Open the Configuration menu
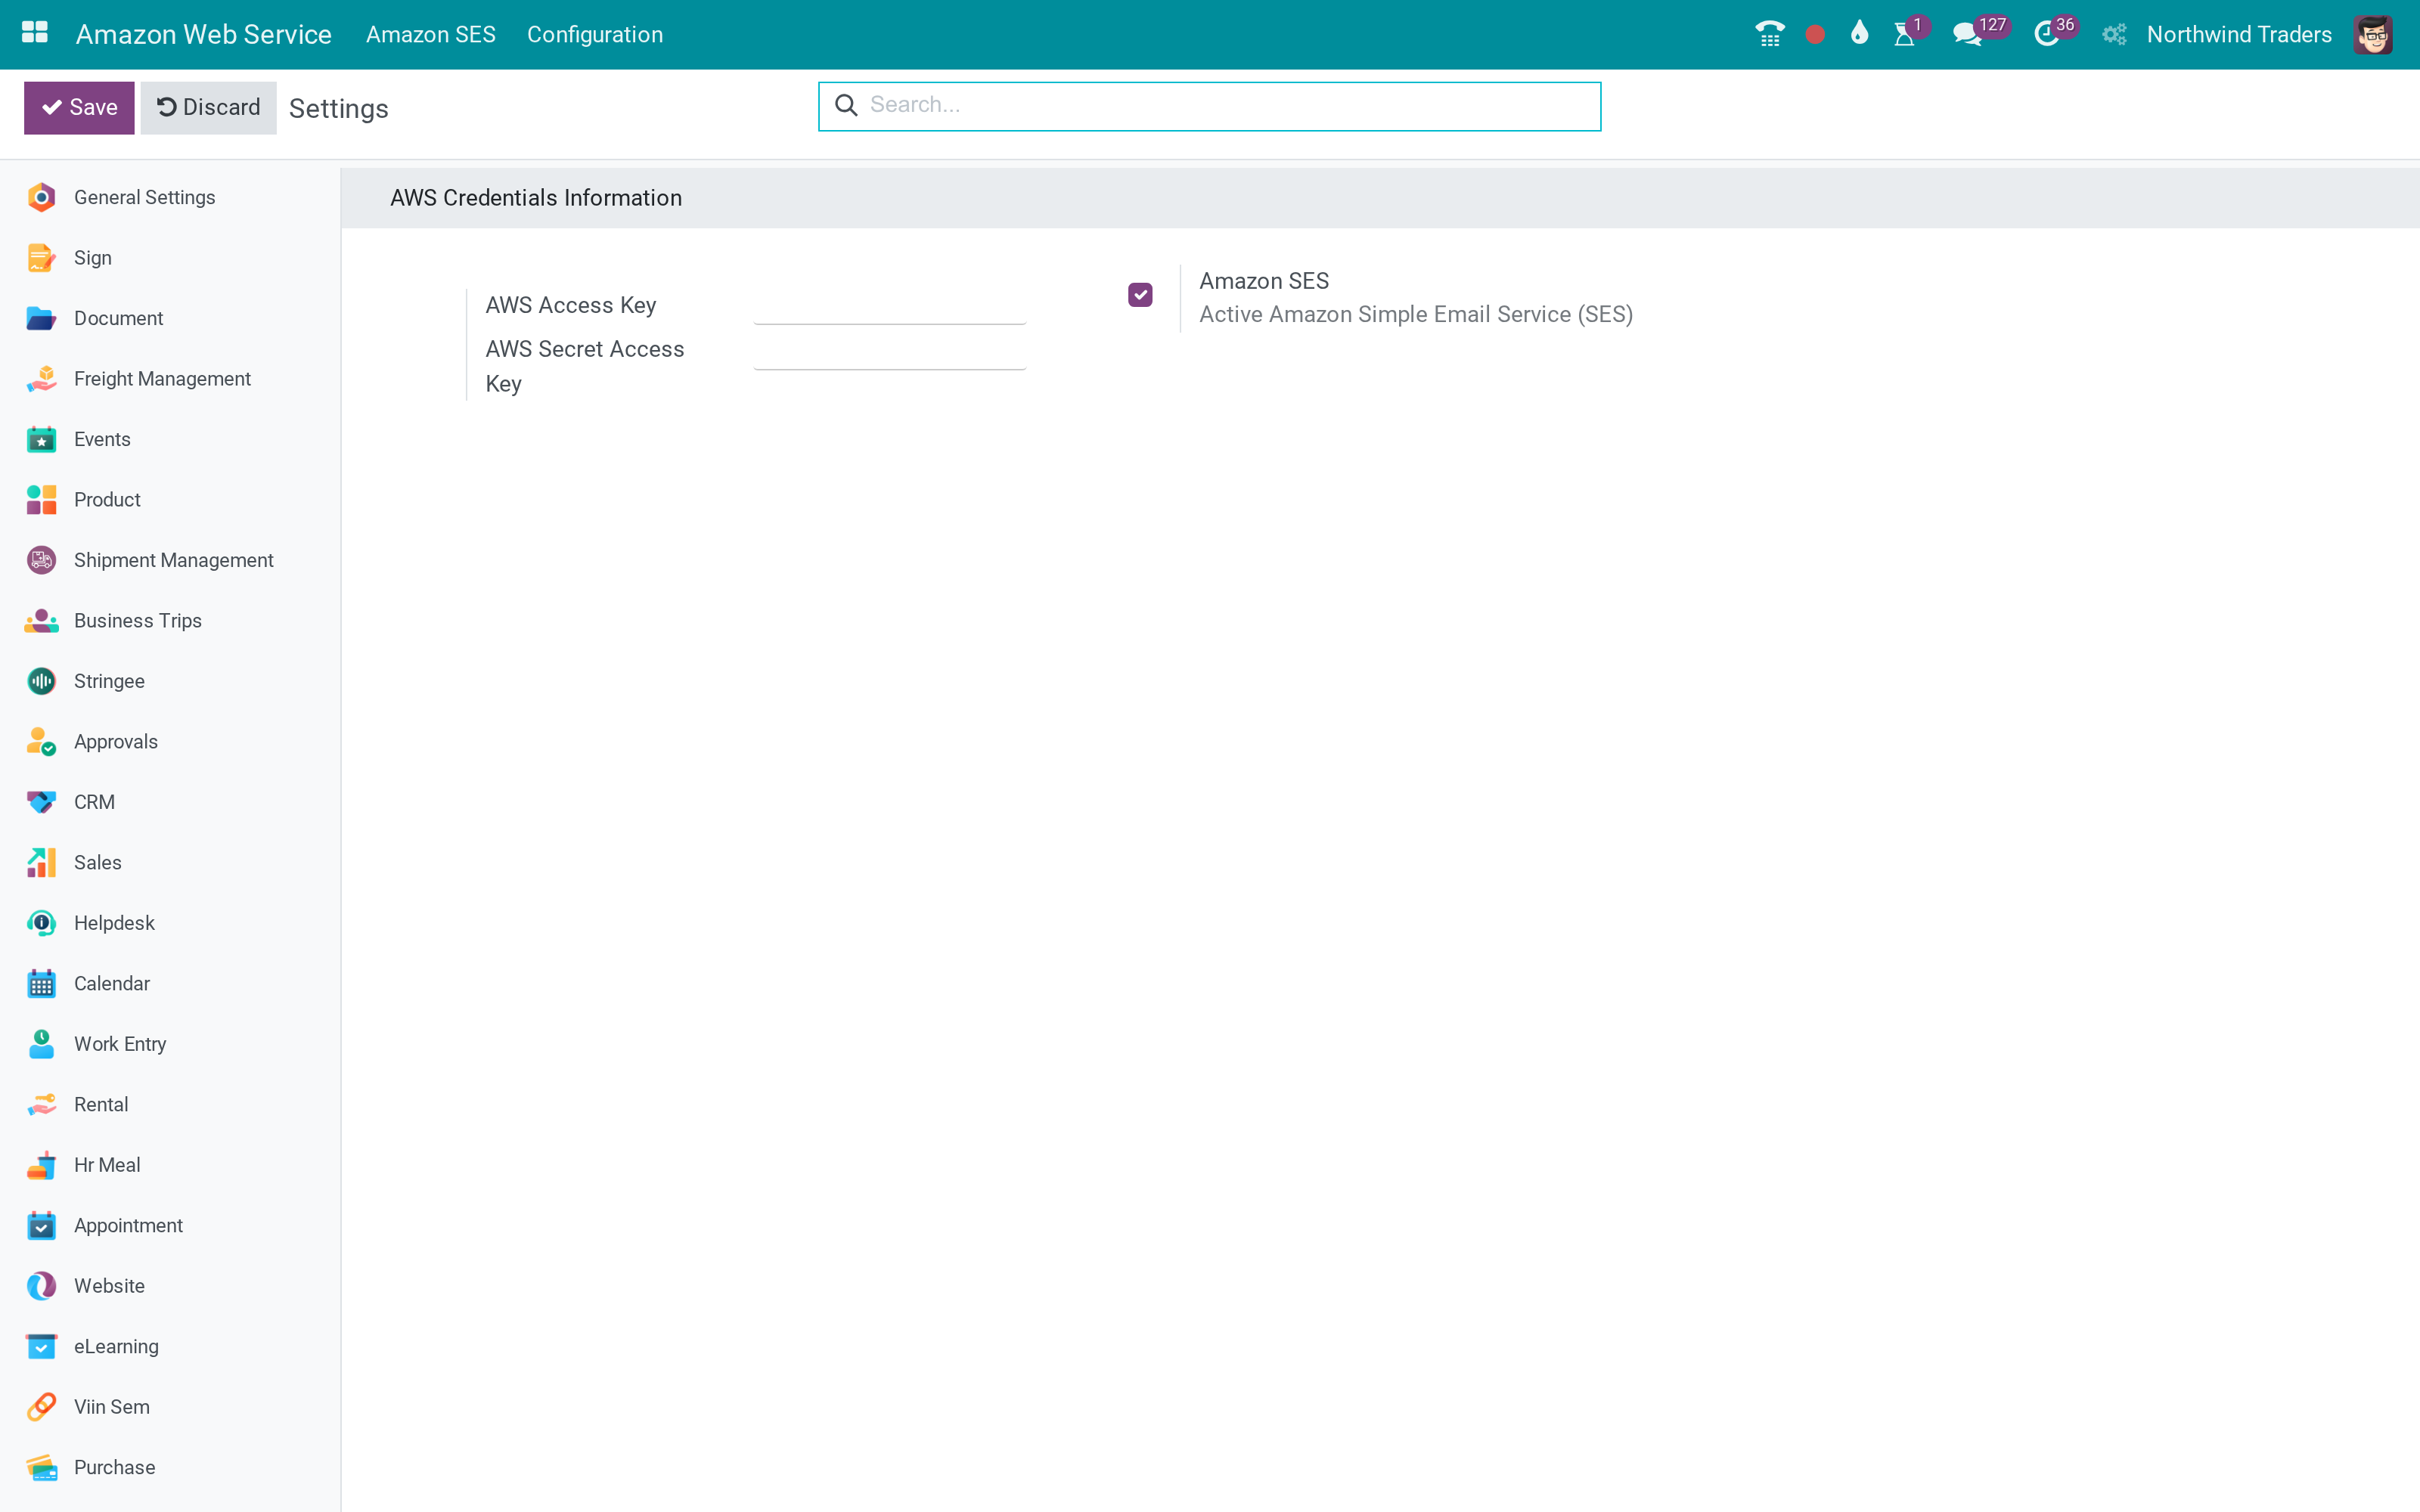The width and height of the screenshot is (2420, 1512). click(595, 34)
